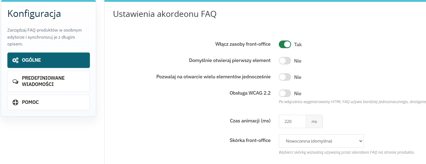Click the "Ustawienia akordeonu FAQ" heading
426x164 pixels.
pyautogui.click(x=165, y=14)
